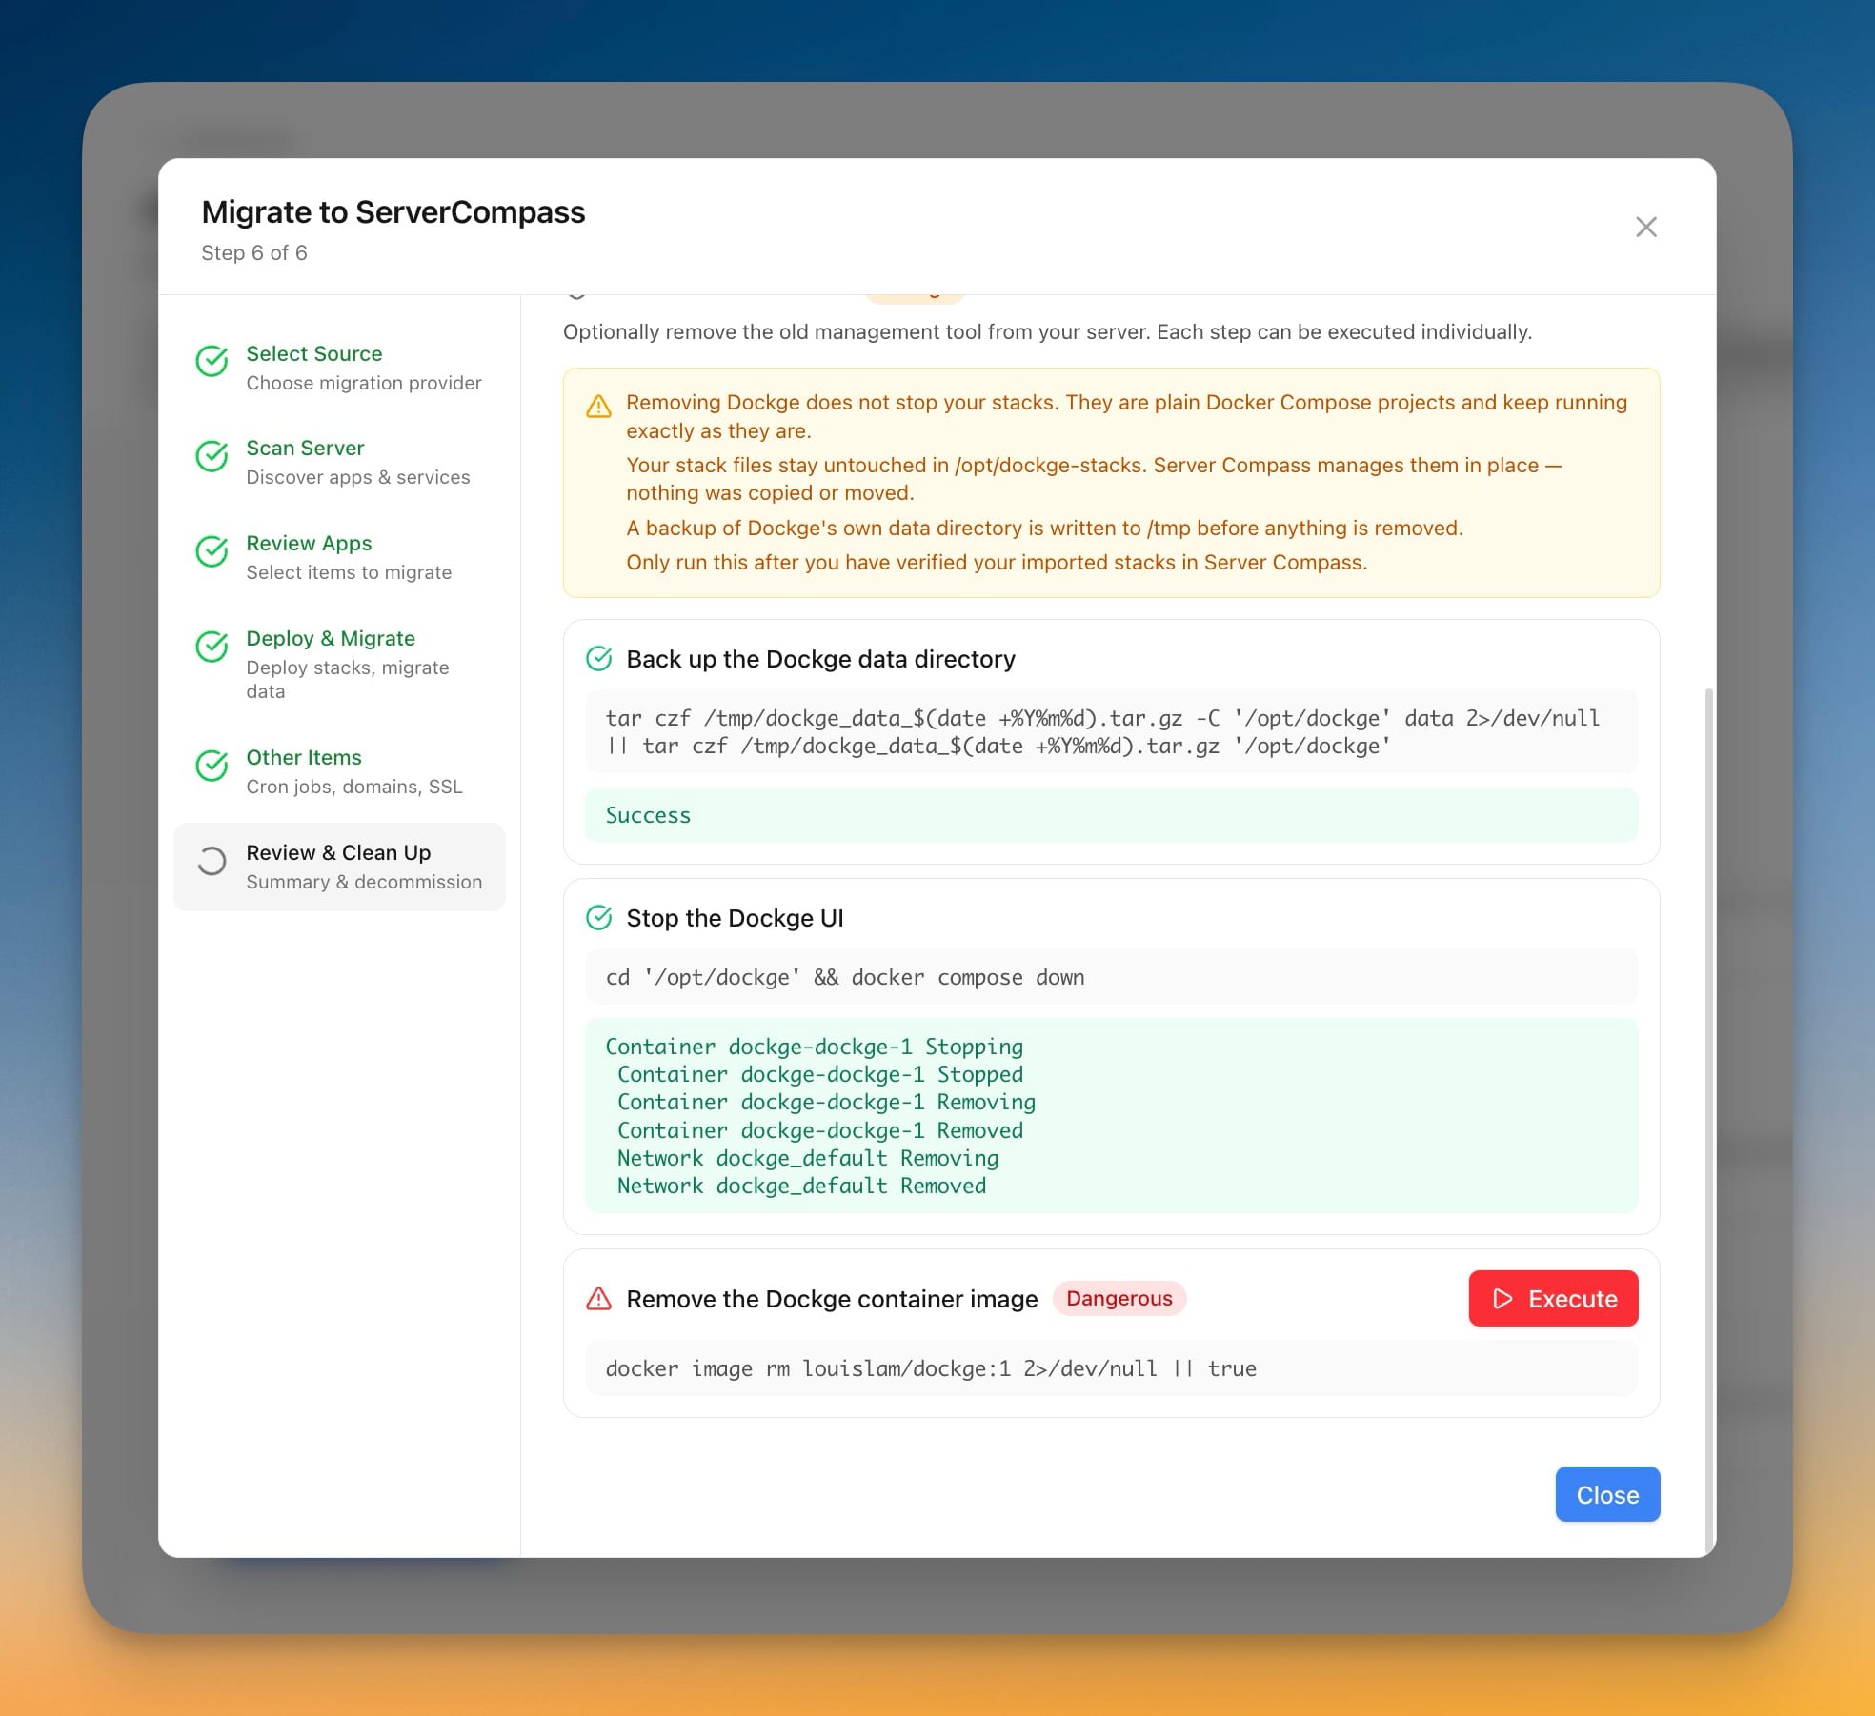Execute the Dockge container image removal
Screen dimensions: 1875x1716
point(1553,1299)
